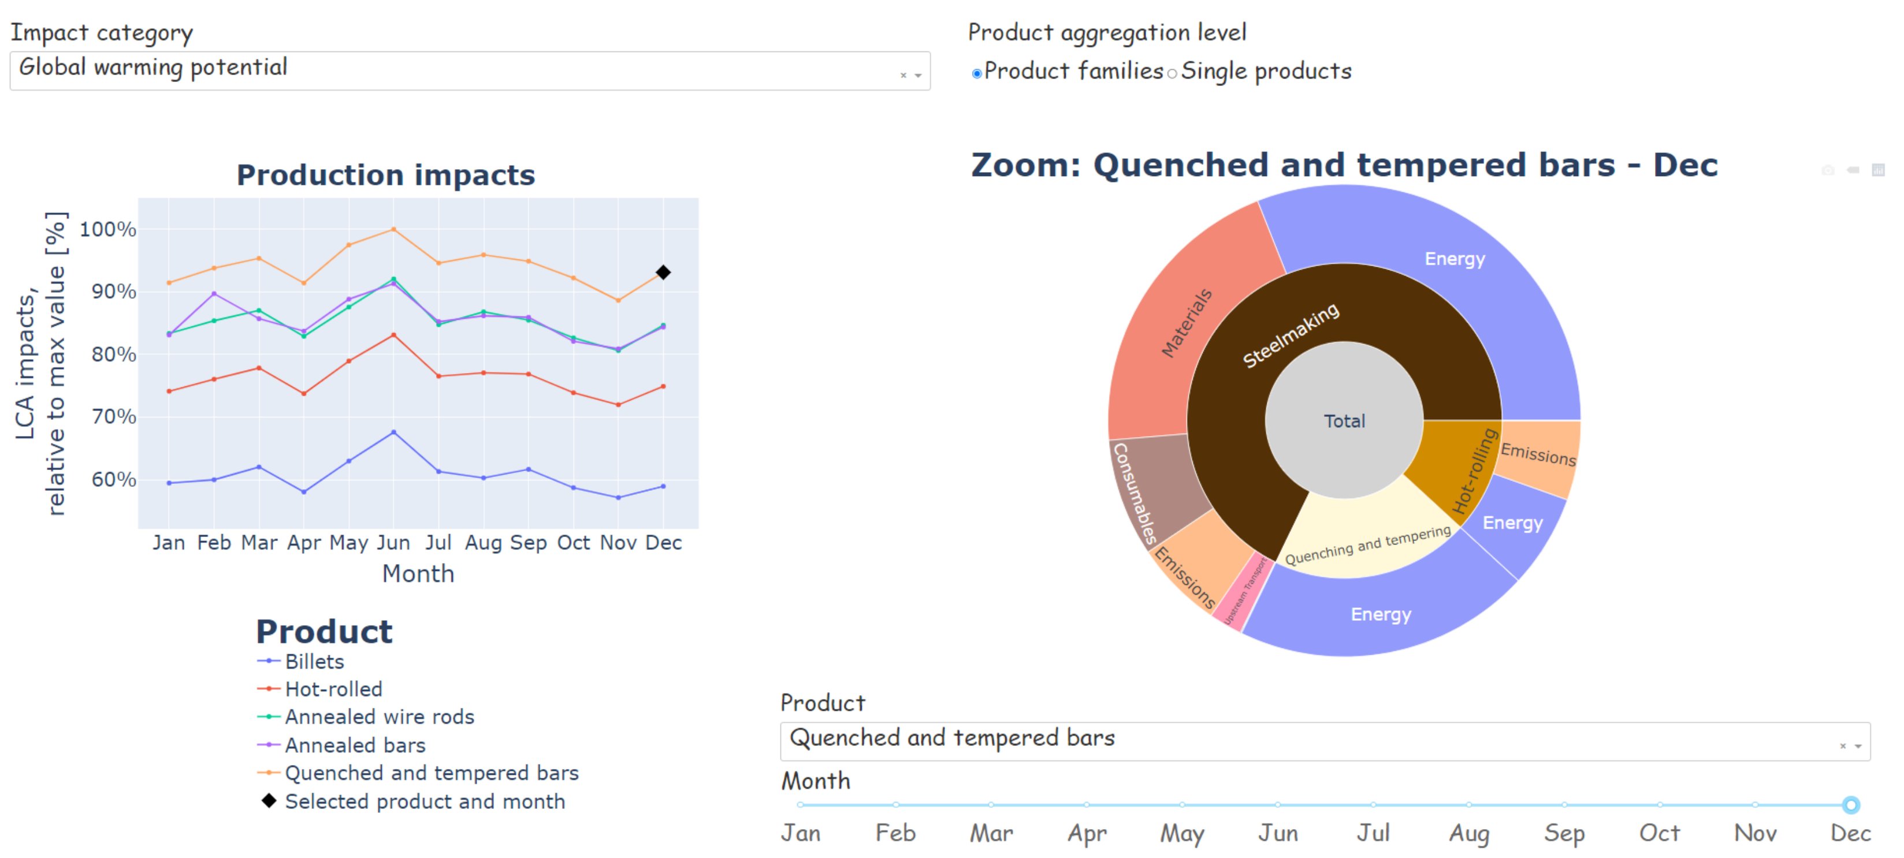Click the Plotly logo icon
Image resolution: width=1904 pixels, height=858 pixels.
tap(1878, 170)
